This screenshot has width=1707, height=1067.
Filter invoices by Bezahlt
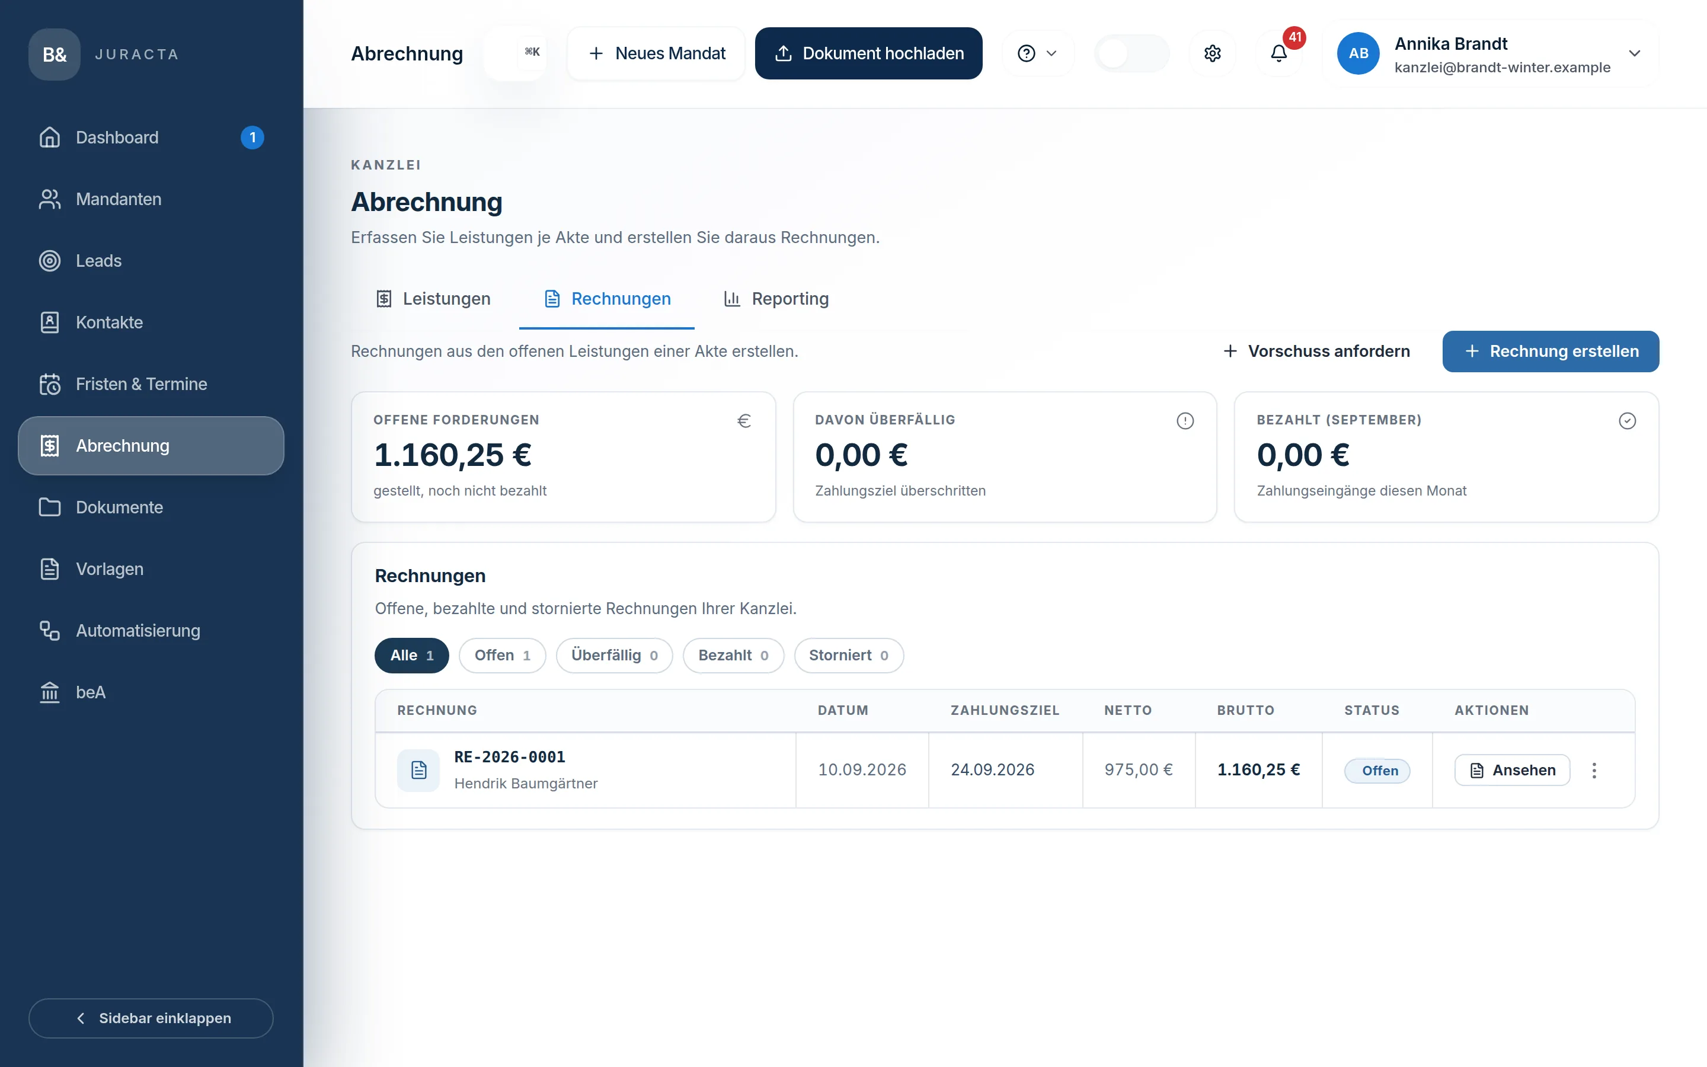point(734,656)
